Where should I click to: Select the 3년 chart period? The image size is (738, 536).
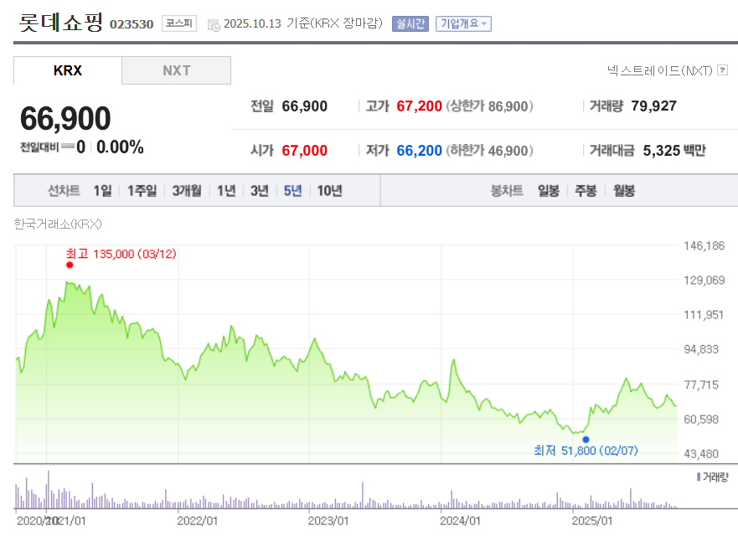click(x=260, y=191)
